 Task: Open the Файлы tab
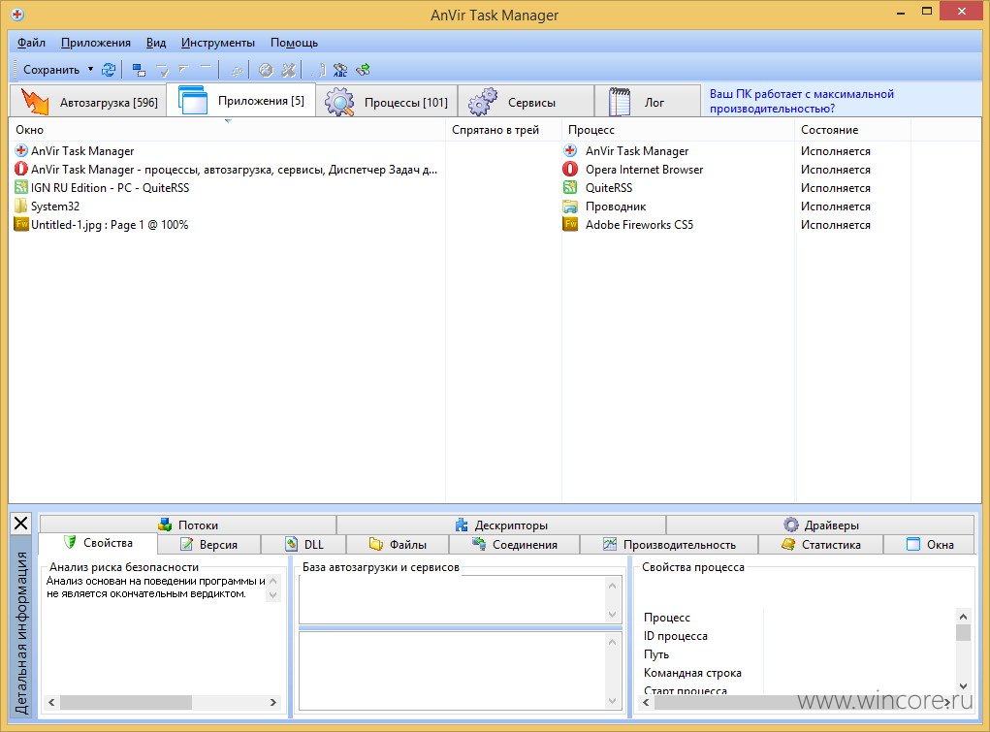click(398, 545)
